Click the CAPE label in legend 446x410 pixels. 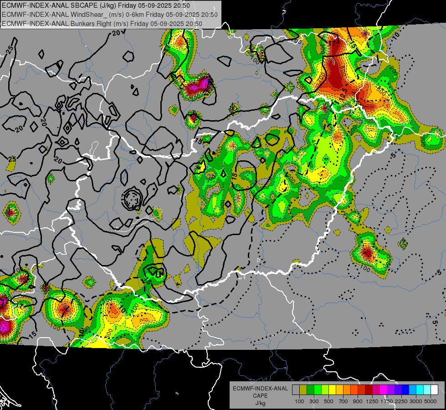click(x=260, y=395)
